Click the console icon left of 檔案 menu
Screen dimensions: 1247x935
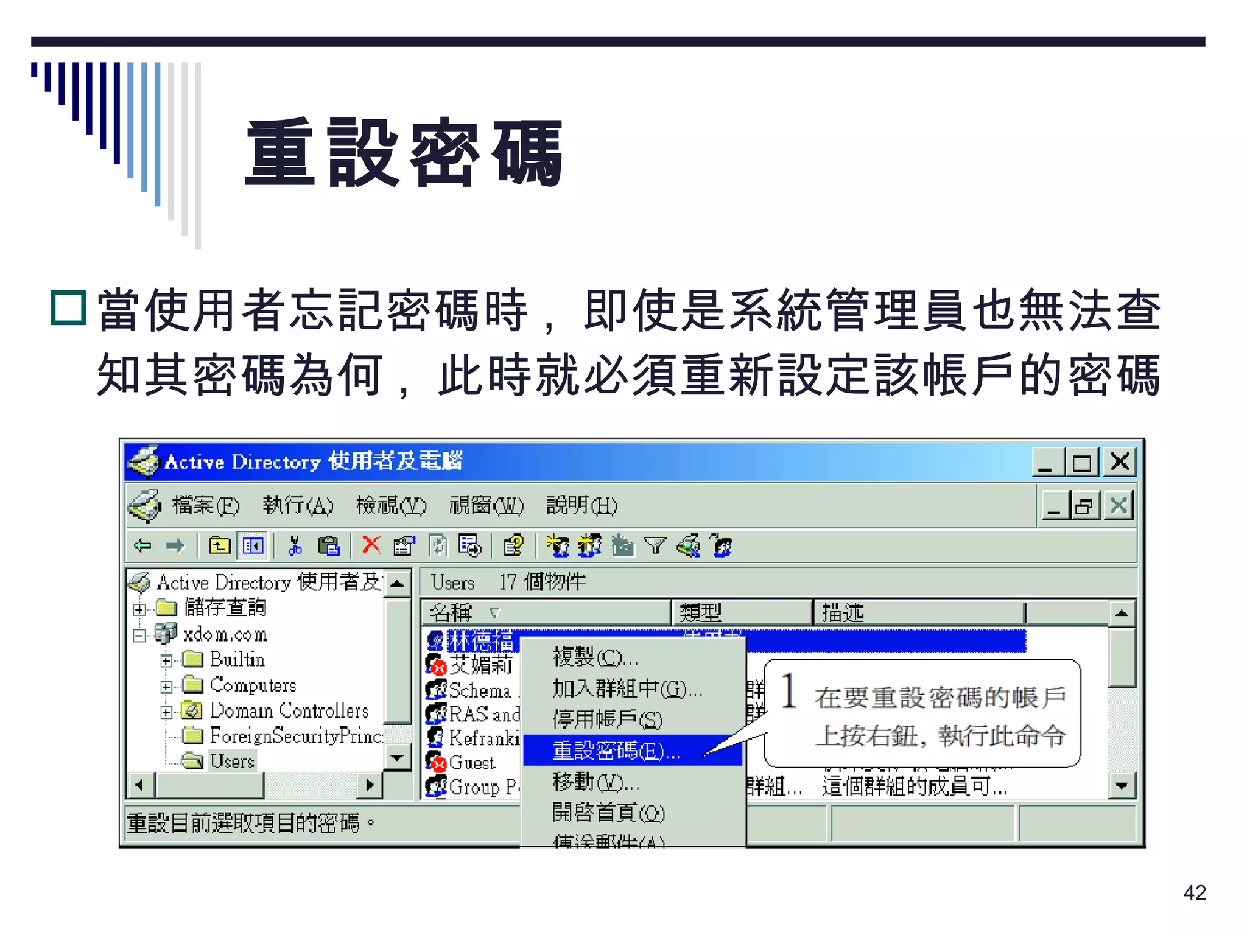(145, 505)
